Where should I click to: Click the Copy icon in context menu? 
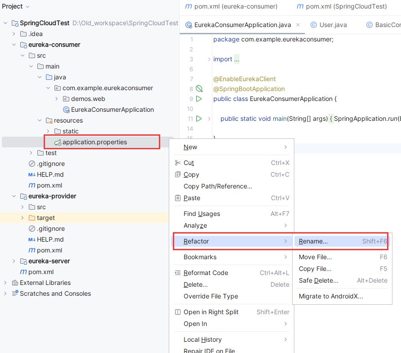pos(177,175)
